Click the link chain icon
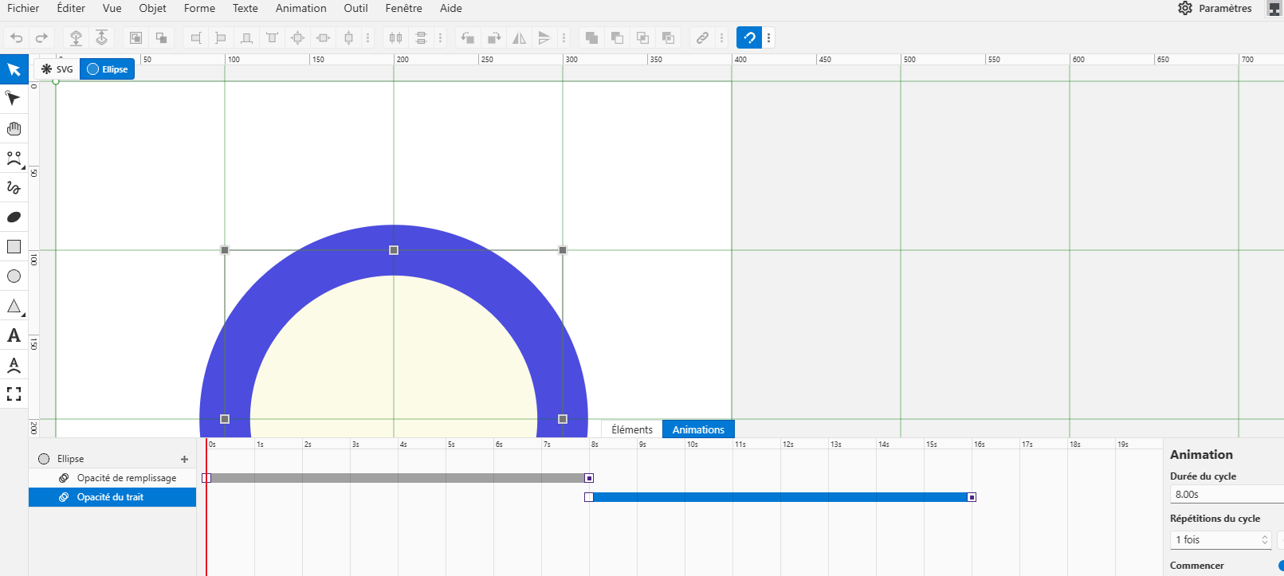 click(x=702, y=37)
